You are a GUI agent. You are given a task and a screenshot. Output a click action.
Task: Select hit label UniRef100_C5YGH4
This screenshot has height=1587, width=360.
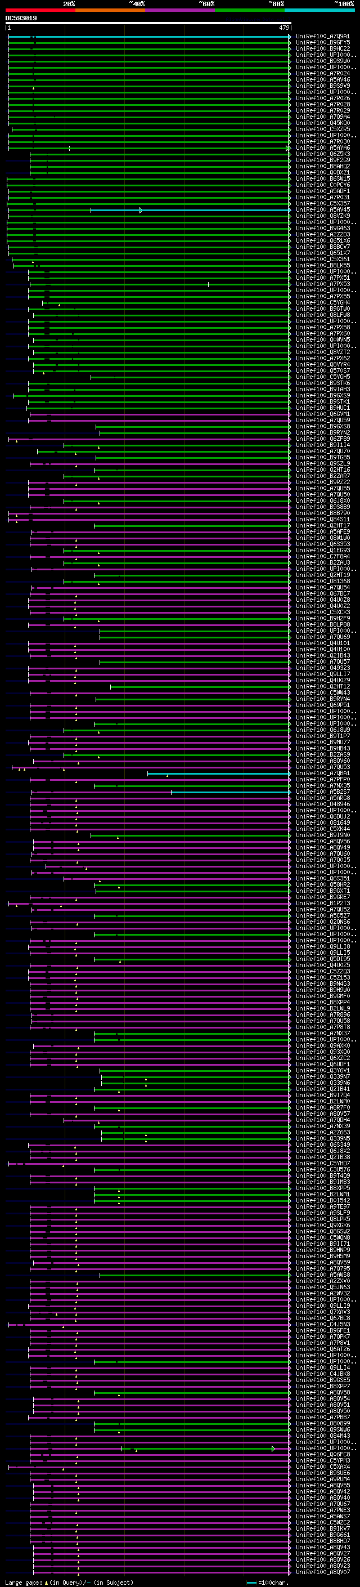coord(322,303)
